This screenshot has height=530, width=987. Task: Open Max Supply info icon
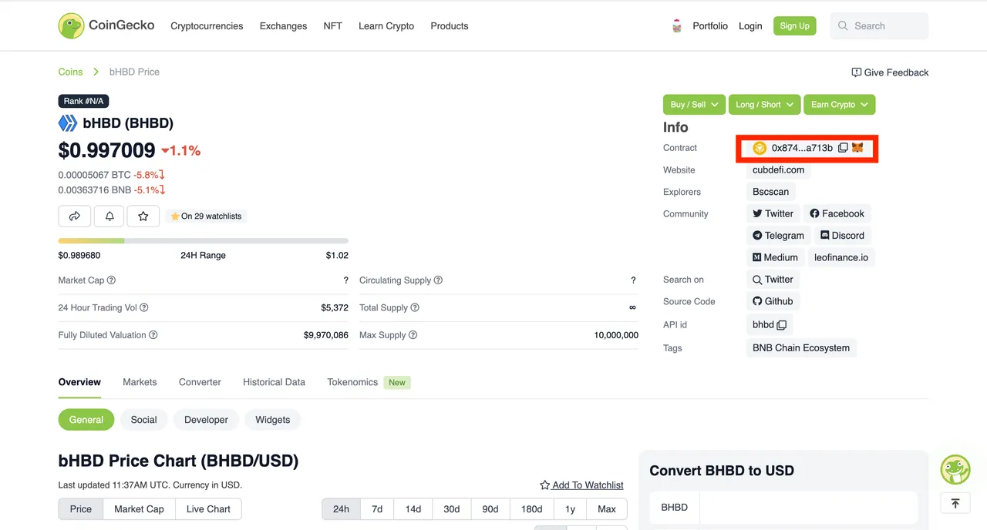(x=413, y=335)
